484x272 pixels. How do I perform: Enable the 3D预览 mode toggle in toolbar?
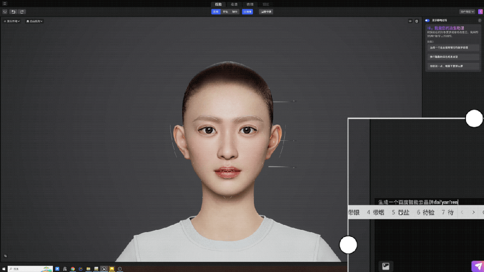pos(248,12)
